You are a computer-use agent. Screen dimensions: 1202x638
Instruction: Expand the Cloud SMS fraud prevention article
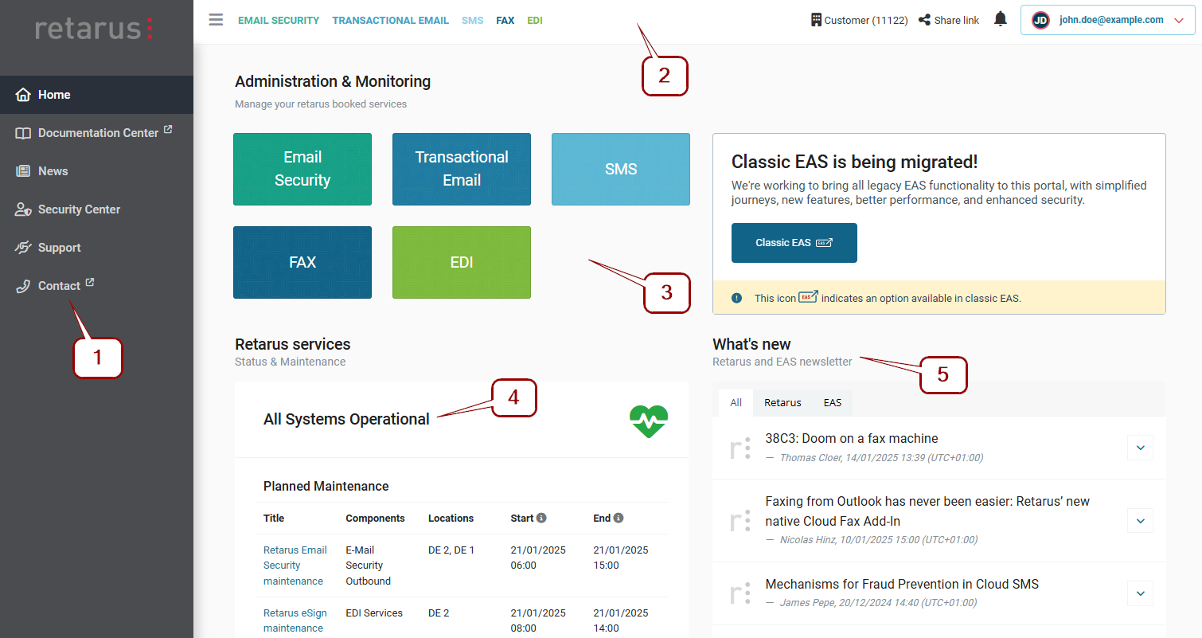[1140, 593]
